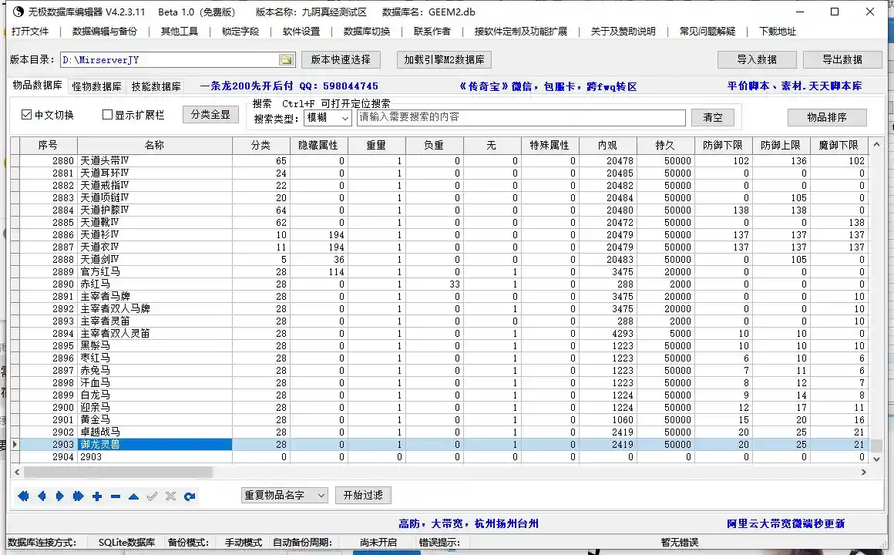
Task: Click 阿里云大带宽微端秒更新 link
Action: tap(785, 523)
